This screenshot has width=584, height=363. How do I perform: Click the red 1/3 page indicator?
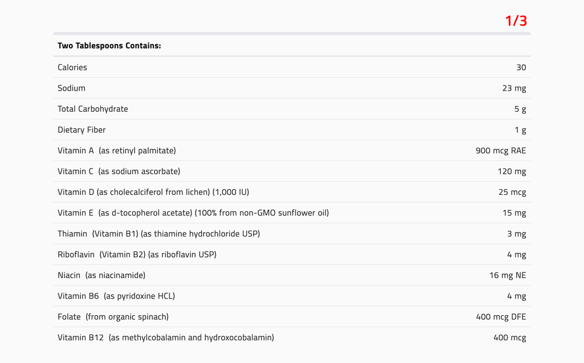click(516, 21)
